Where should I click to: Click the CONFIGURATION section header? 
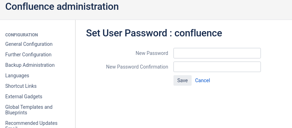[x=22, y=35]
